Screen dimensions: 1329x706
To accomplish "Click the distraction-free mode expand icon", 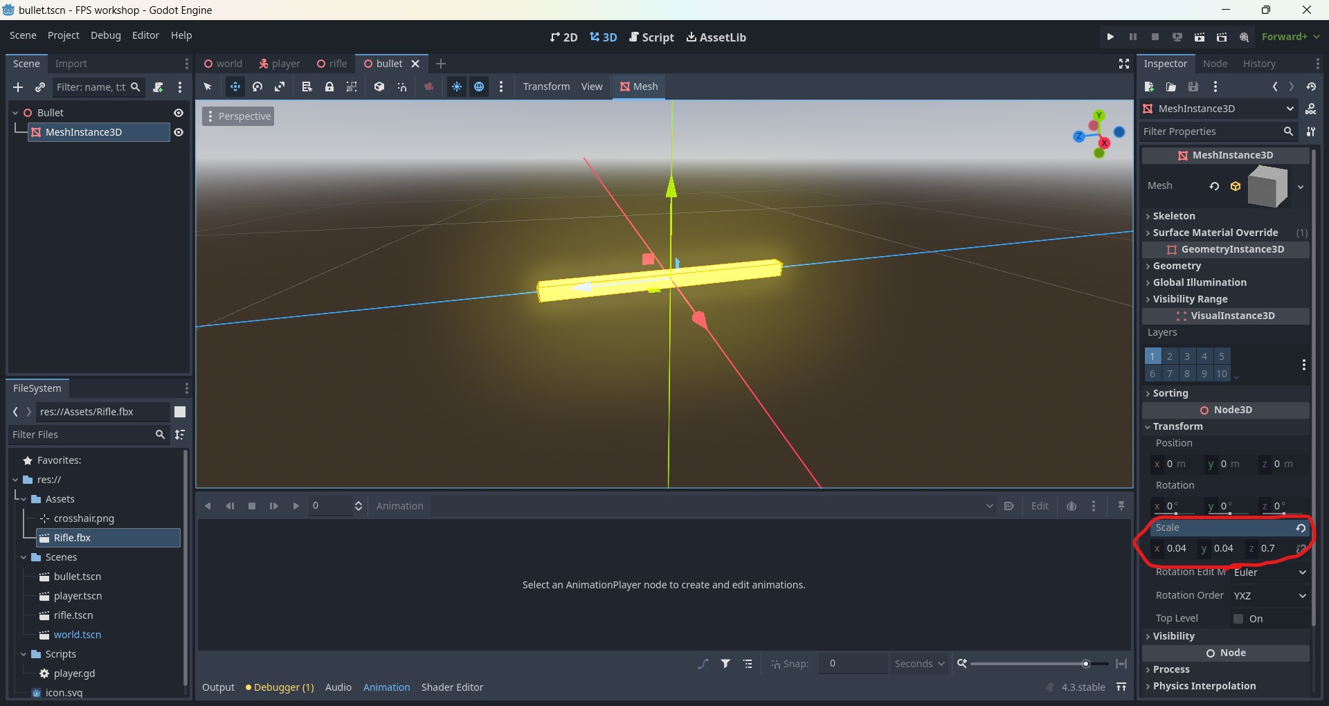I will 1124,64.
